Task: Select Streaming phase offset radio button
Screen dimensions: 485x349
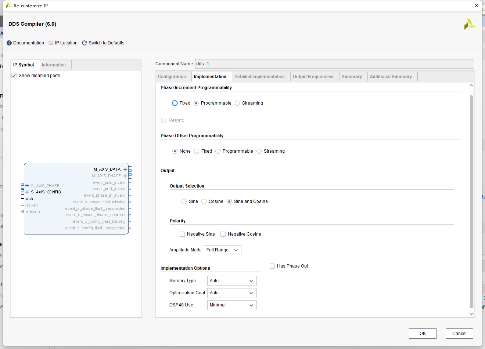Action: point(259,151)
